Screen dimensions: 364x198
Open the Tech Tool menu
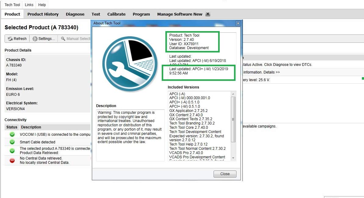click(x=12, y=5)
